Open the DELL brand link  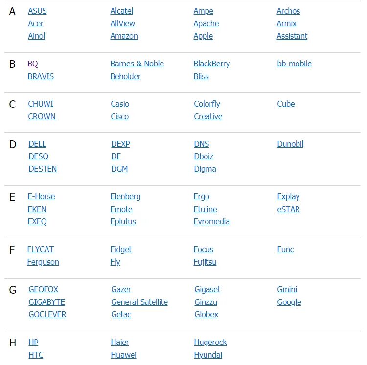37,144
